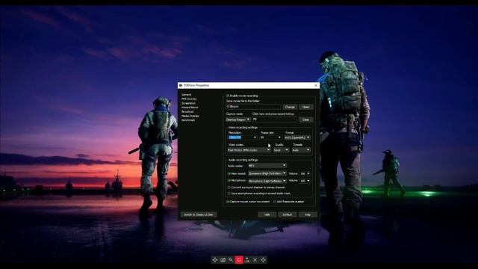Click the record hotkey input field
Screen dimensions: 478x269
[x=275, y=120]
